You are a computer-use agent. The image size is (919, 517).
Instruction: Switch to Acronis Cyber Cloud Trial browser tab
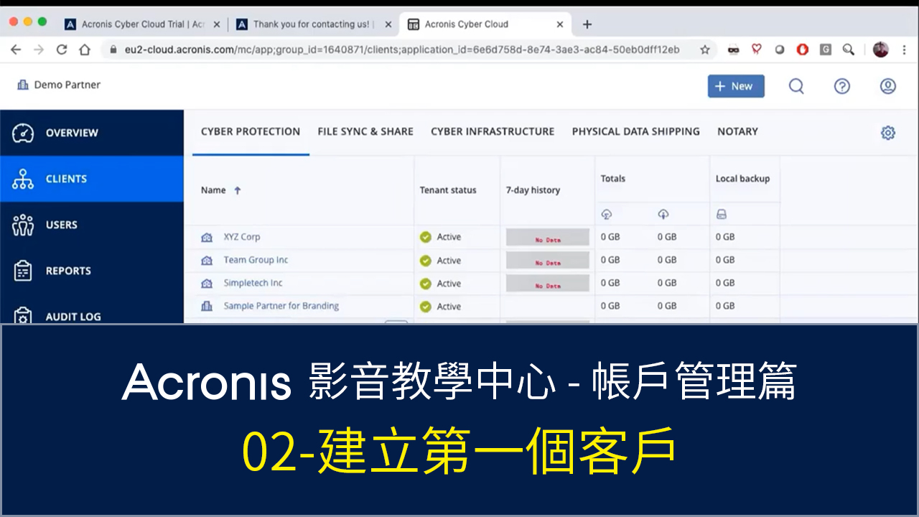(x=142, y=24)
